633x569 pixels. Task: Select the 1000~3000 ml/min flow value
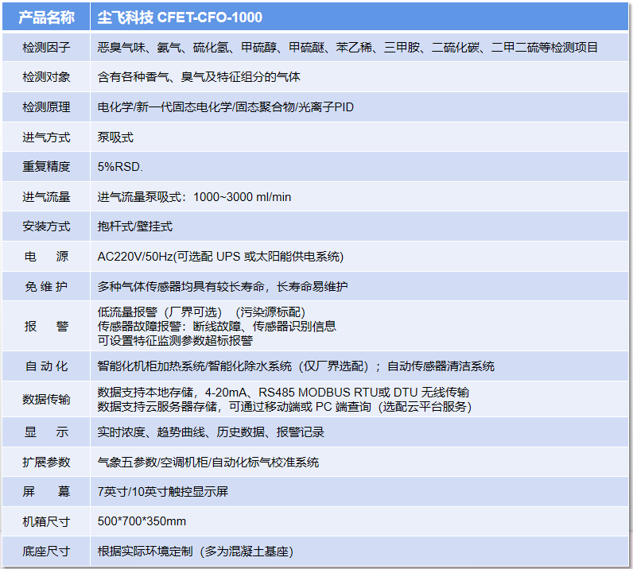(242, 197)
